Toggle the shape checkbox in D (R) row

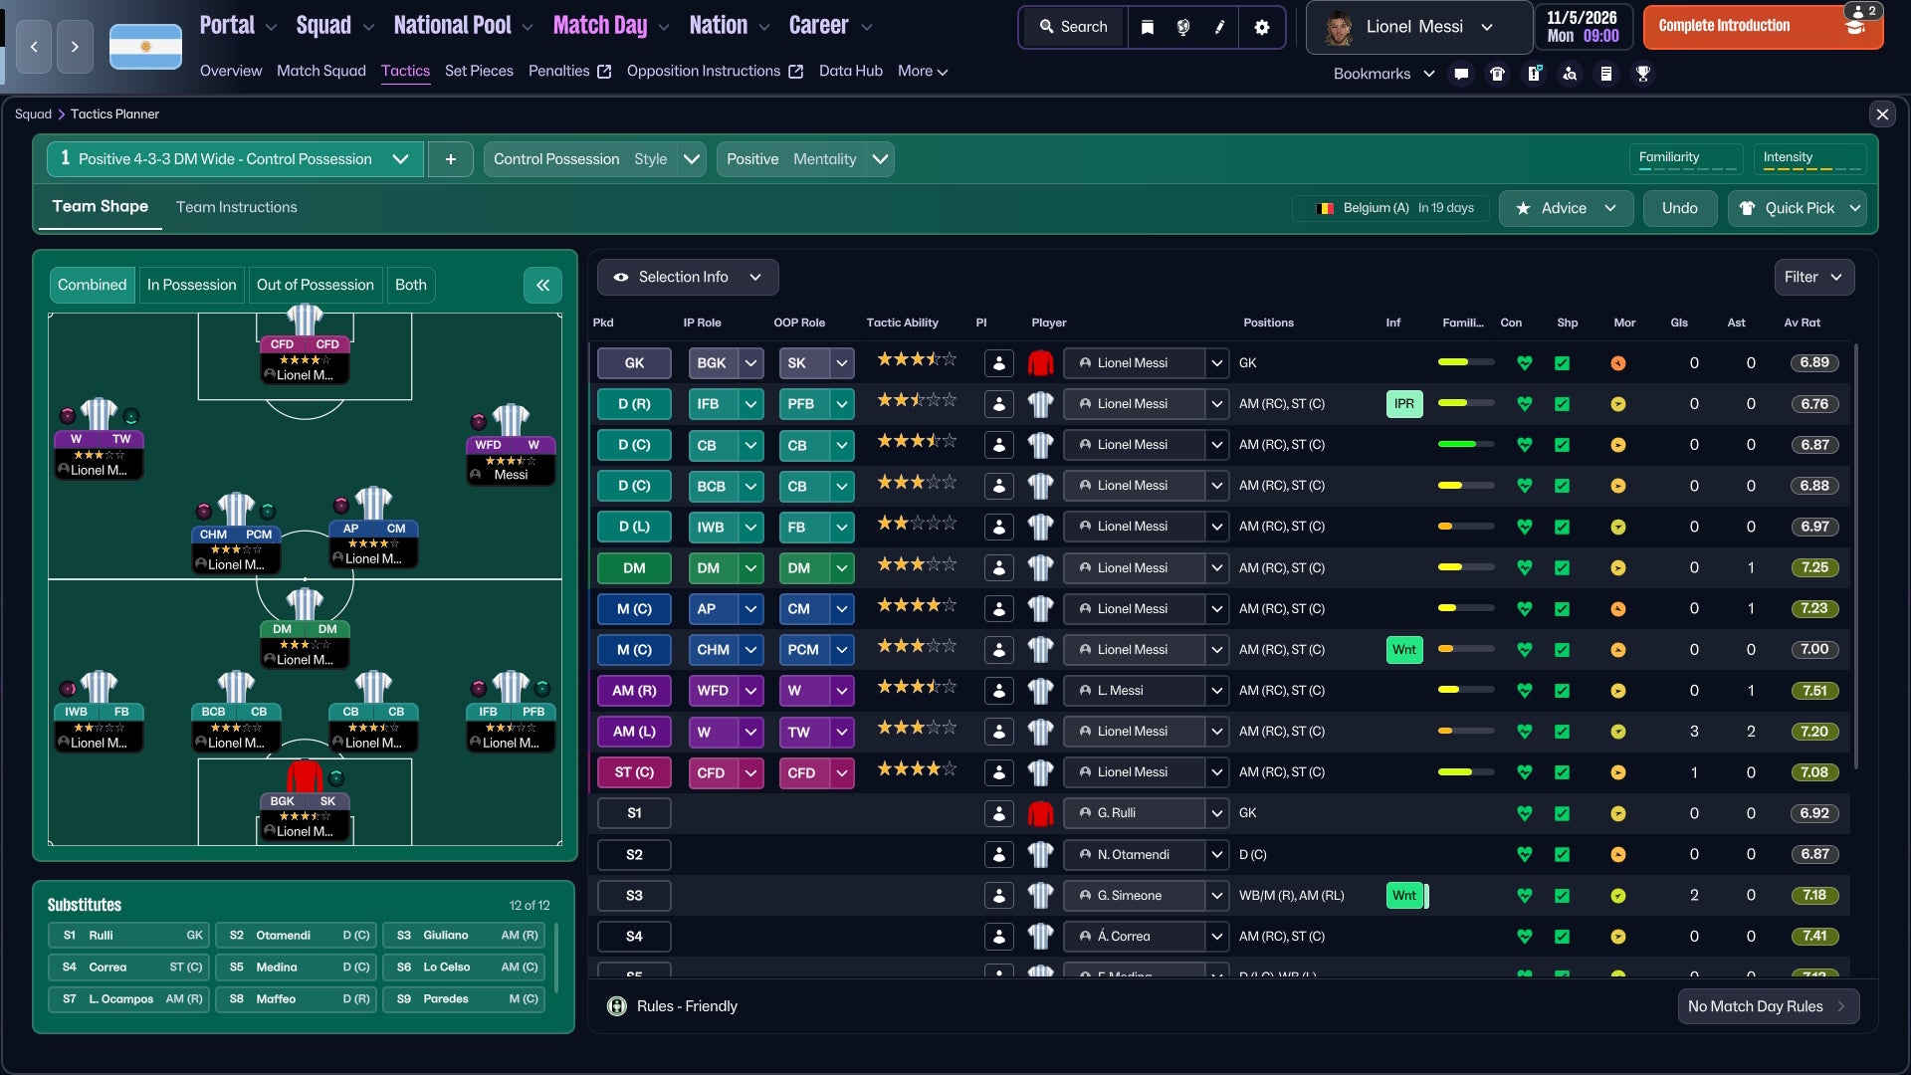1563,404
